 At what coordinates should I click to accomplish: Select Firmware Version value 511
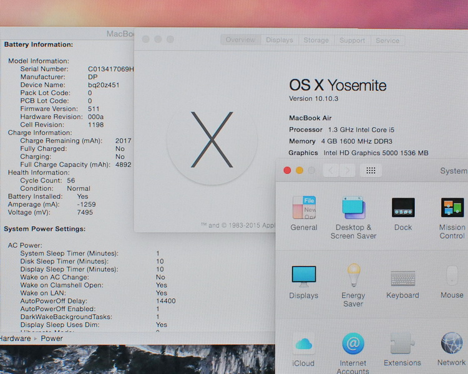94,109
